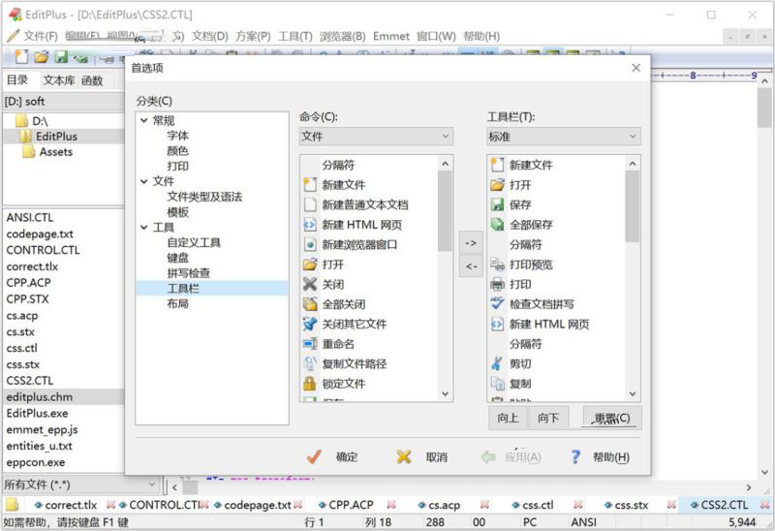The height and width of the screenshot is (531, 775).
Task: Click the Open folder icon in main toolbar
Action: (42, 57)
